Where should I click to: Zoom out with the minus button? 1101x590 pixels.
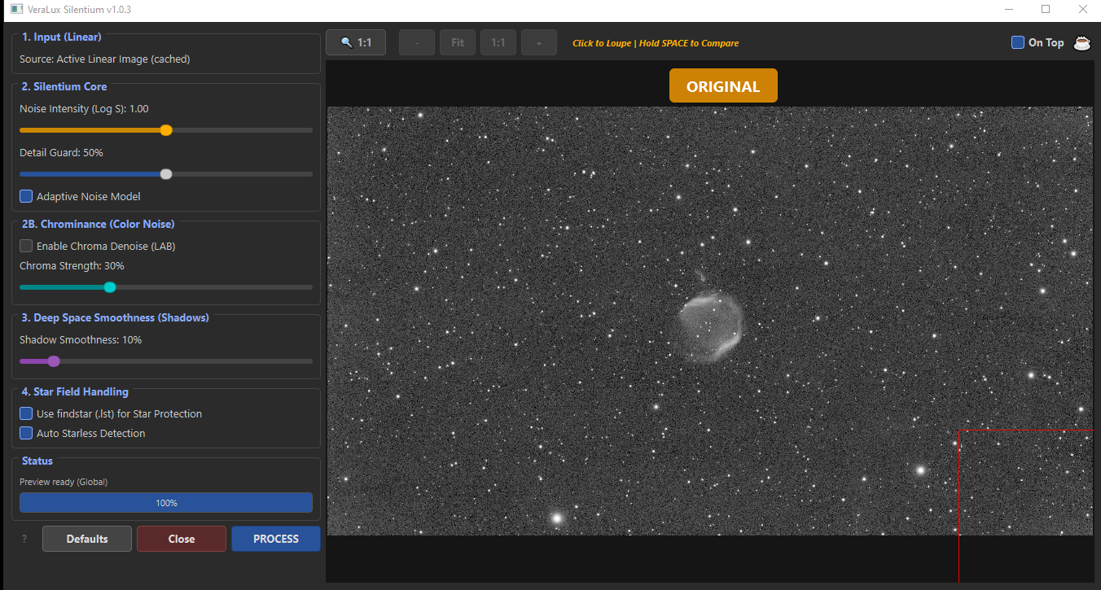(417, 42)
